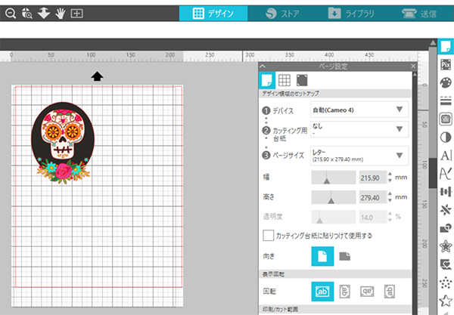454x315 pixels.
Task: Switch to registration marks tab in panel
Action: point(302,80)
